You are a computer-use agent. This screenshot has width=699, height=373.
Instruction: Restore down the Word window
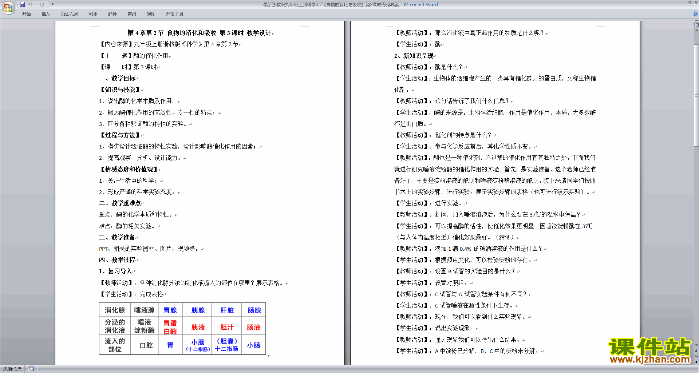click(x=690, y=3)
